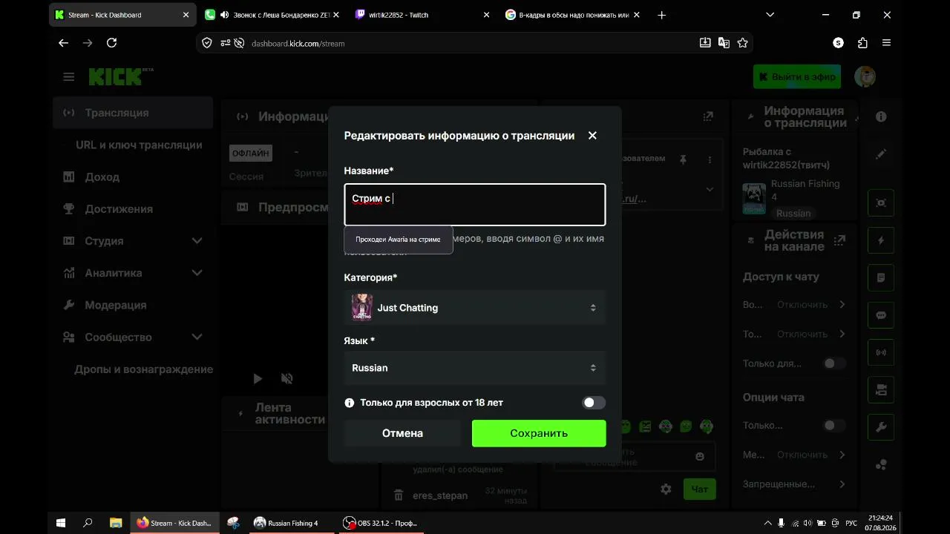This screenshot has width=950, height=534.
Task: Select Трансляция in the sidebar
Action: 133,113
